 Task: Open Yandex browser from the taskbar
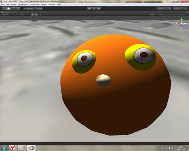[x=13, y=148]
